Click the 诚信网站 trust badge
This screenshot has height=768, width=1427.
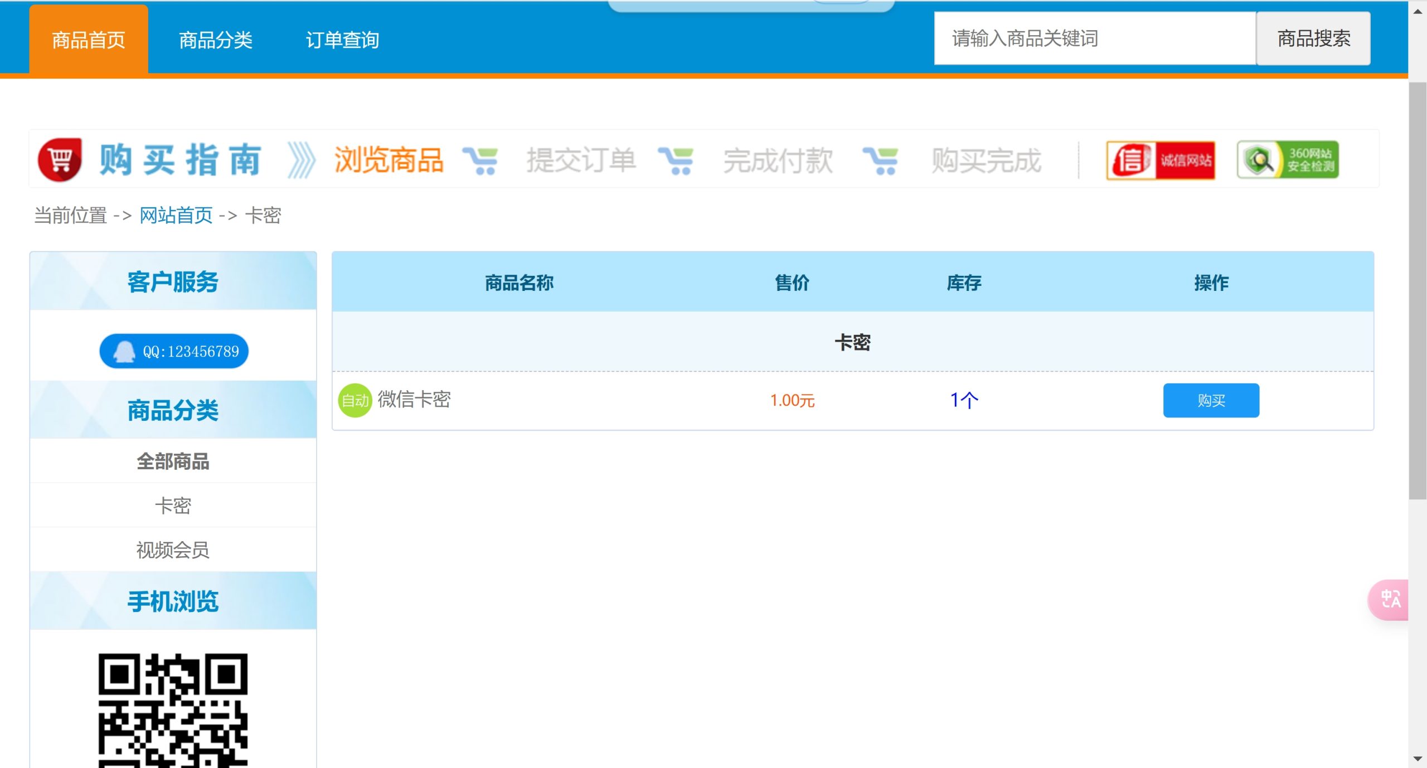coord(1161,160)
